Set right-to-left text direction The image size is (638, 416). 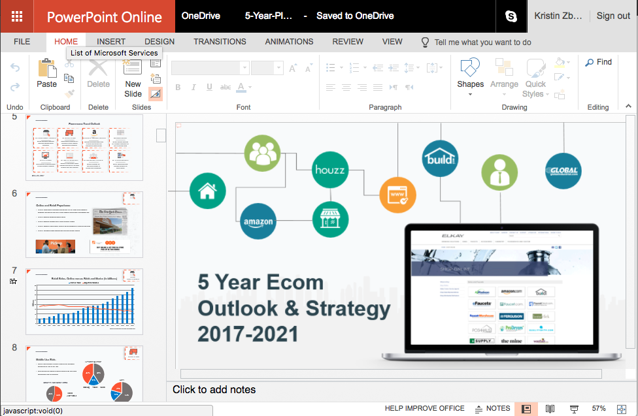pos(409,87)
